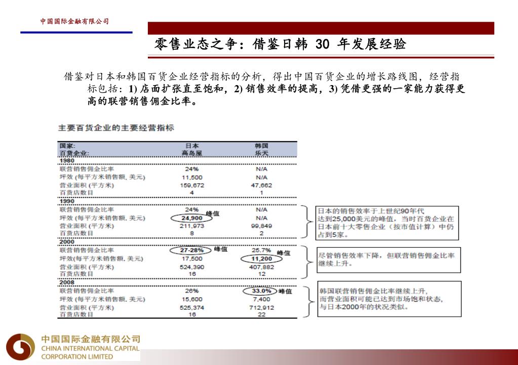Click the 国家: header label
The width and height of the screenshot is (518, 365).
coord(67,146)
